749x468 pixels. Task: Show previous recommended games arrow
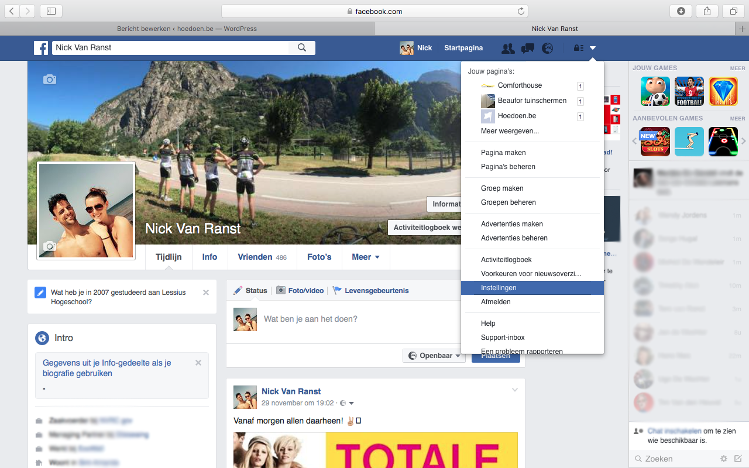[x=634, y=141]
